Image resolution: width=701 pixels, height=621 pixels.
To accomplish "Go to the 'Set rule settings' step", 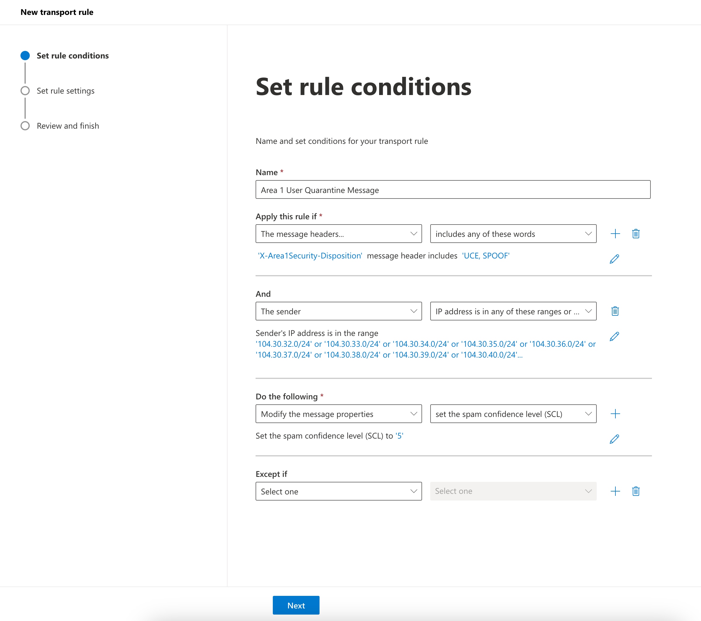I will [65, 91].
